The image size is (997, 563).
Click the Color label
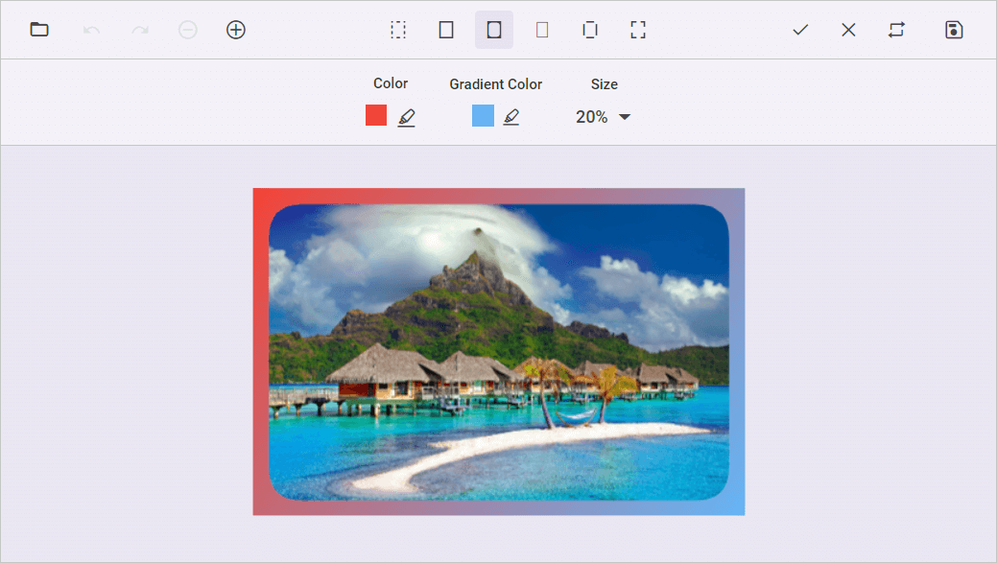[x=391, y=83]
